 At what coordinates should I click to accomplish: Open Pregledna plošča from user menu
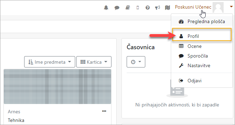(x=202, y=22)
